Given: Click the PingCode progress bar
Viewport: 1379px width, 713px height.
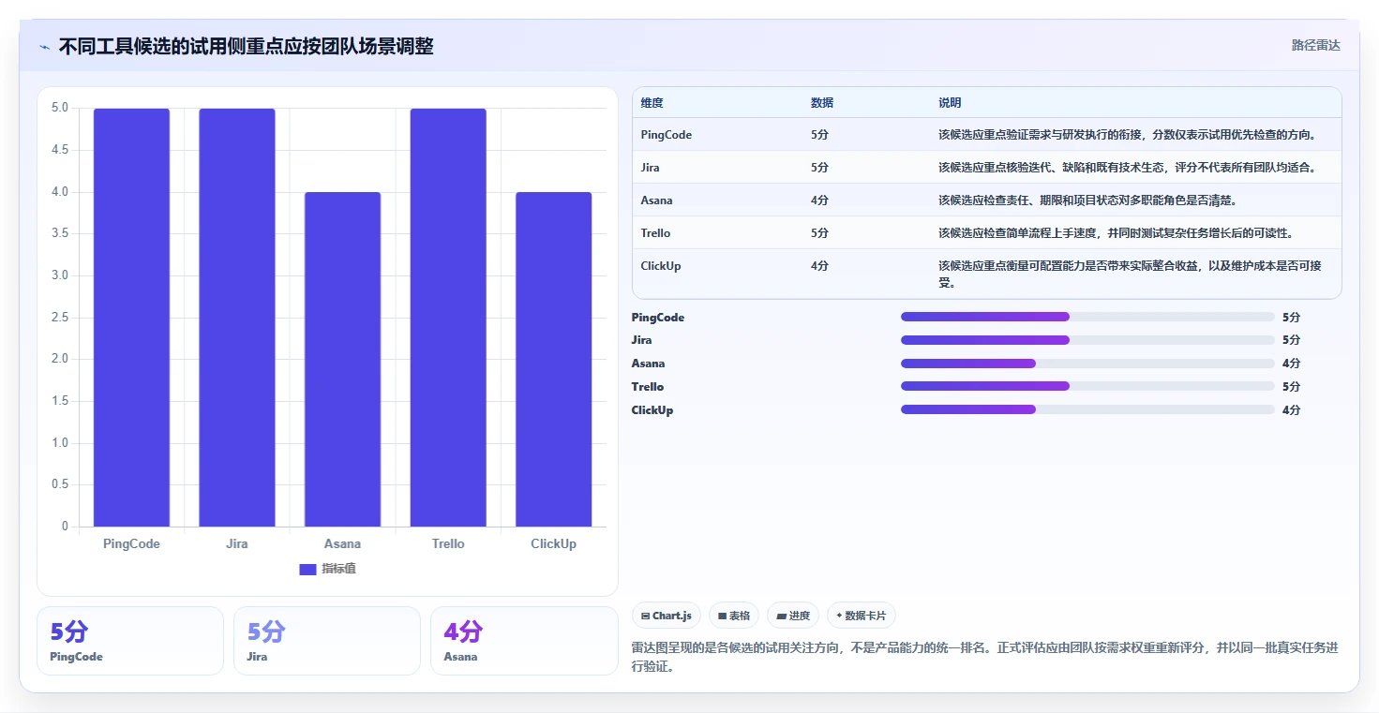Looking at the screenshot, I should coord(1087,317).
